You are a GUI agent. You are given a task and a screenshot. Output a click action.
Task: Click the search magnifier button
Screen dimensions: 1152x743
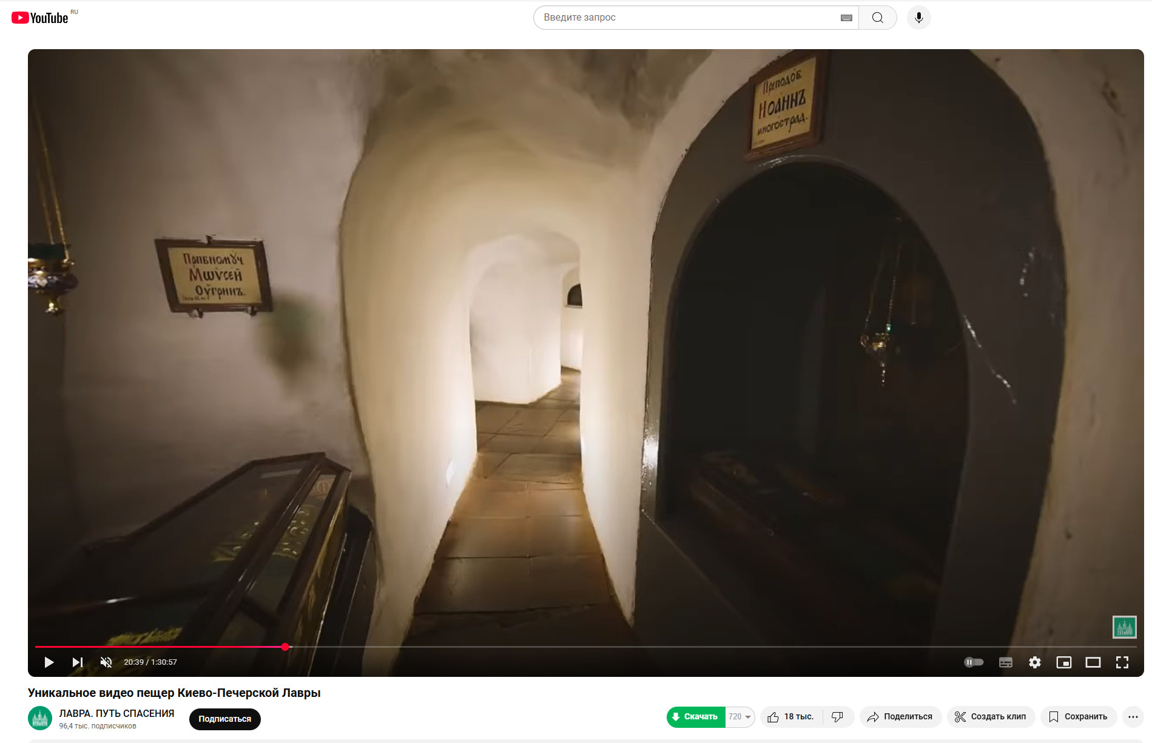pos(877,18)
